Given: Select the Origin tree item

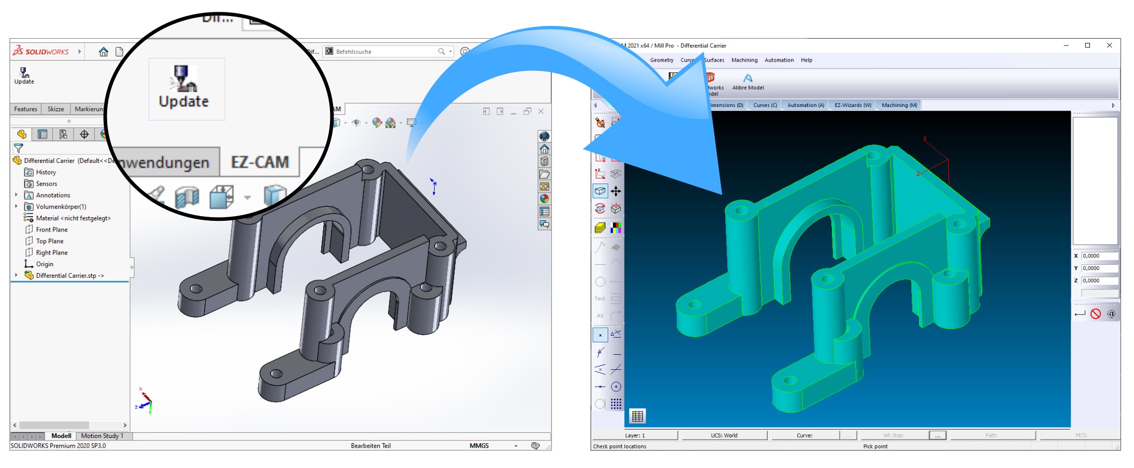Looking at the screenshot, I should point(39,264).
